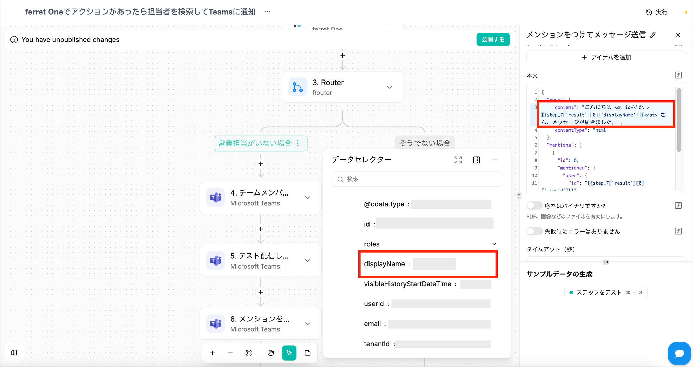The height and width of the screenshot is (367, 693).
Task: Click the hand pan tool
Action: [271, 353]
